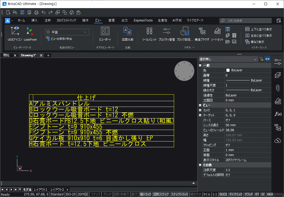The width and height of the screenshot is (284, 197).
Task: Open the プロパティ管理 panel
Action: pyautogui.click(x=167, y=34)
